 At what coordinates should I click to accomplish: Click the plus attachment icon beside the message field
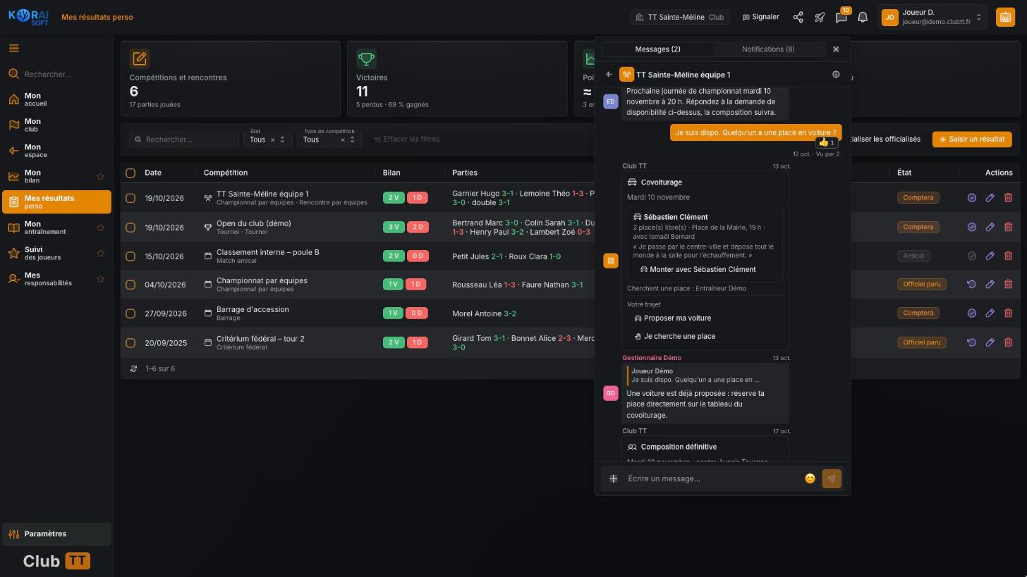point(614,479)
